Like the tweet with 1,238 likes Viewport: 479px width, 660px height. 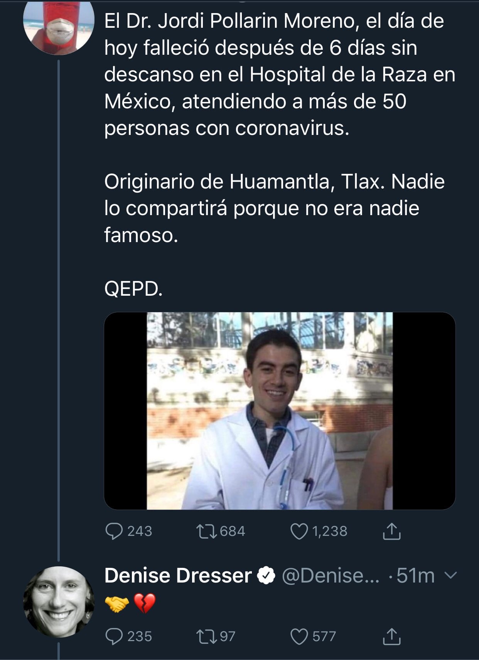(299, 531)
